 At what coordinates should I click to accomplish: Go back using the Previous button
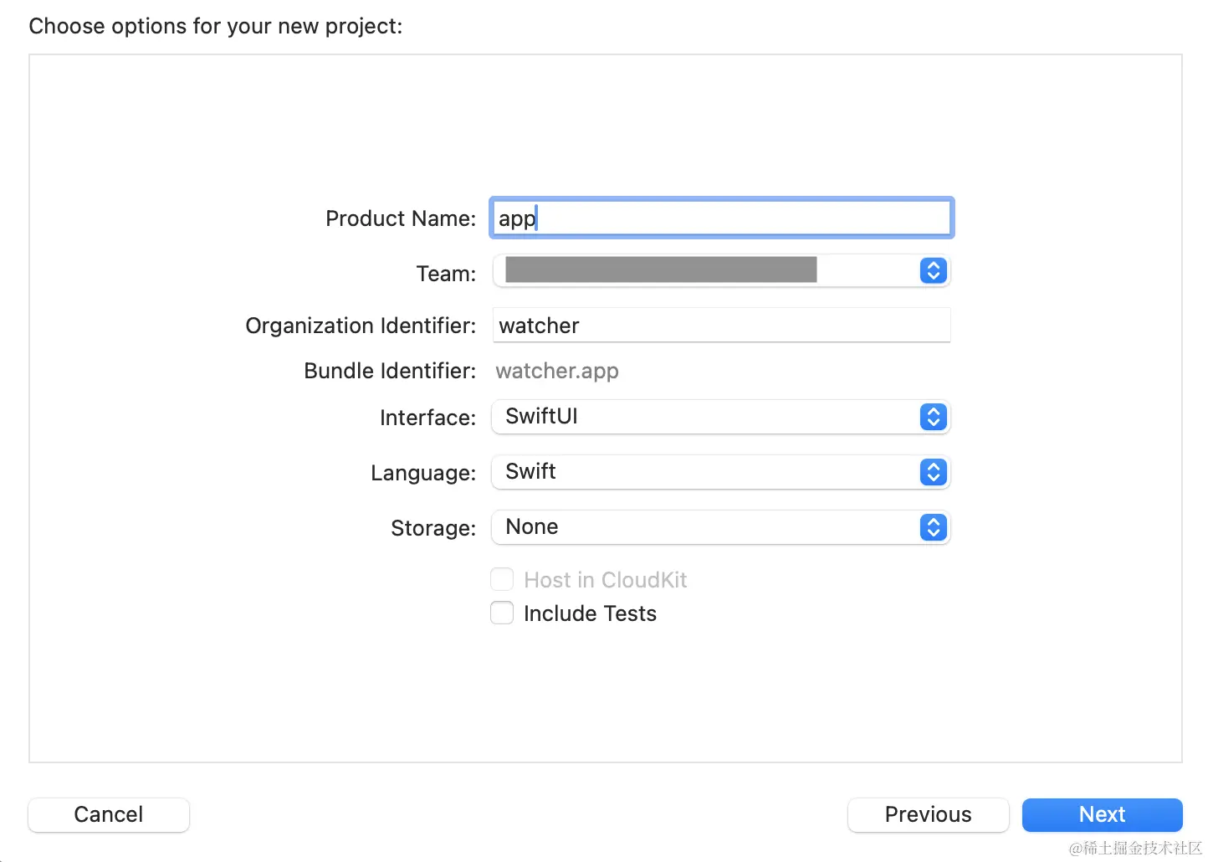tap(928, 814)
